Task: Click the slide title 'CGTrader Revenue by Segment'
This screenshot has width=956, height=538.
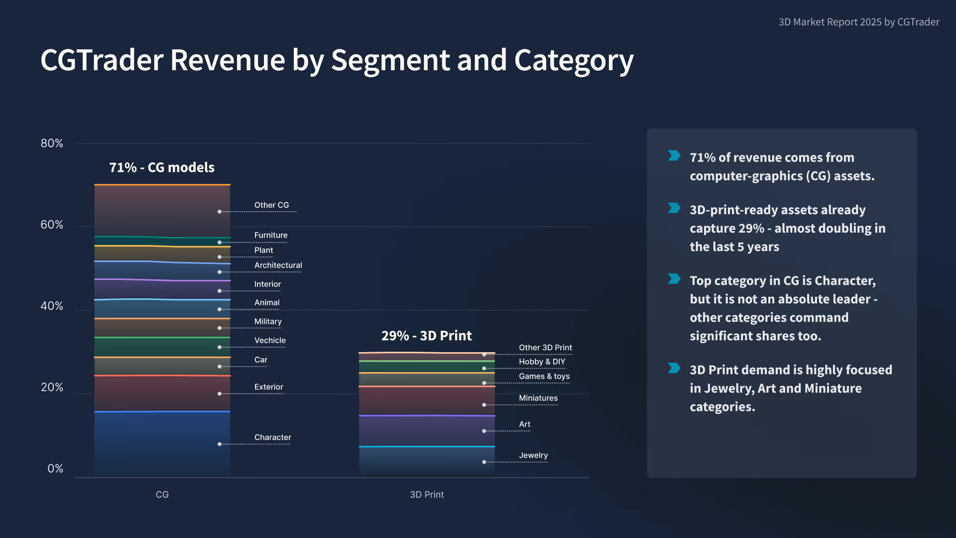Action: coord(337,60)
